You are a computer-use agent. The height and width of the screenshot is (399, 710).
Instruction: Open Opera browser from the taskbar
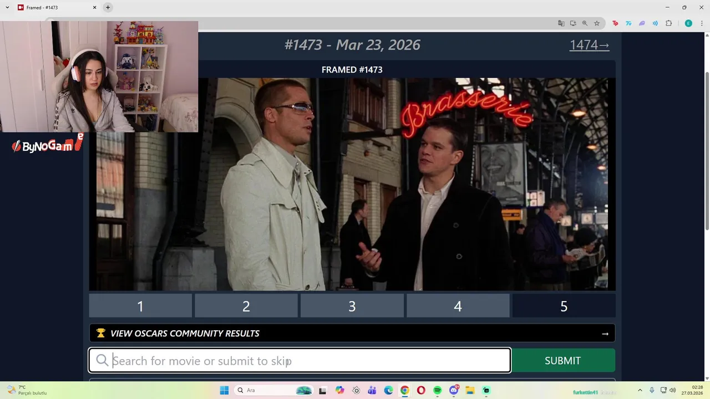point(421,390)
